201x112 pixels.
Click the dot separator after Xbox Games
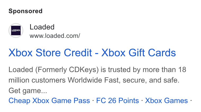(x=191, y=100)
